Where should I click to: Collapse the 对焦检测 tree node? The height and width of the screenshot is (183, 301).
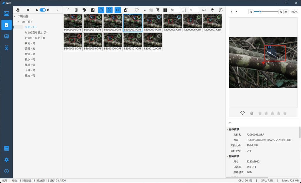pyautogui.click(x=15, y=16)
